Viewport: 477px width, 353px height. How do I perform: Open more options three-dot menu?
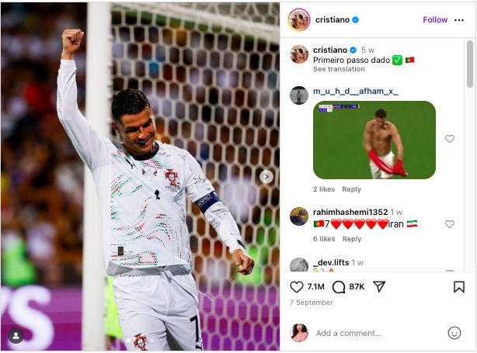pyautogui.click(x=459, y=20)
